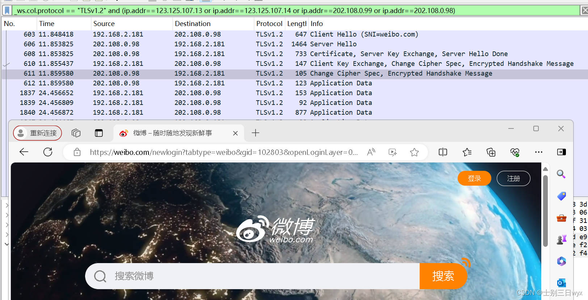Add this page to favorites star
Screen dimensions: 588x300
415,152
